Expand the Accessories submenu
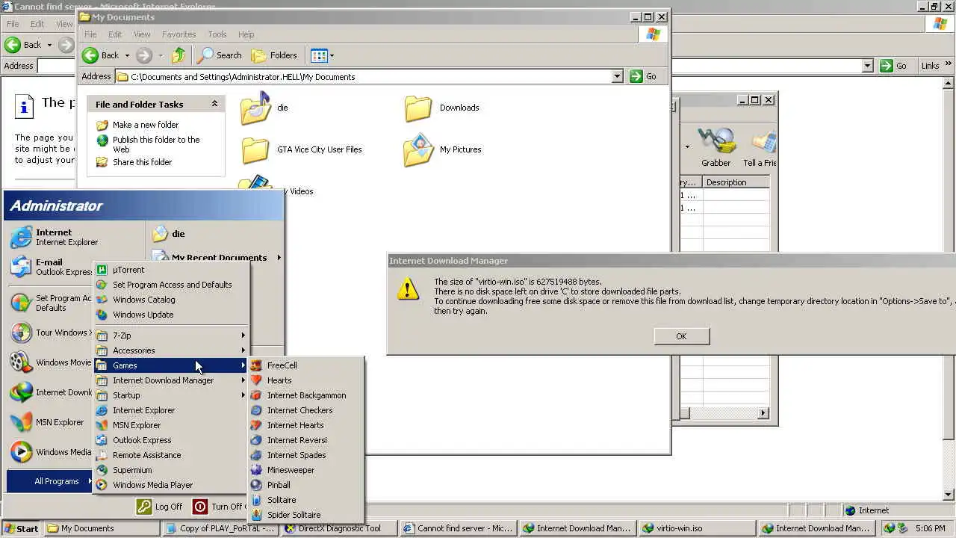956x538 pixels. point(171,350)
